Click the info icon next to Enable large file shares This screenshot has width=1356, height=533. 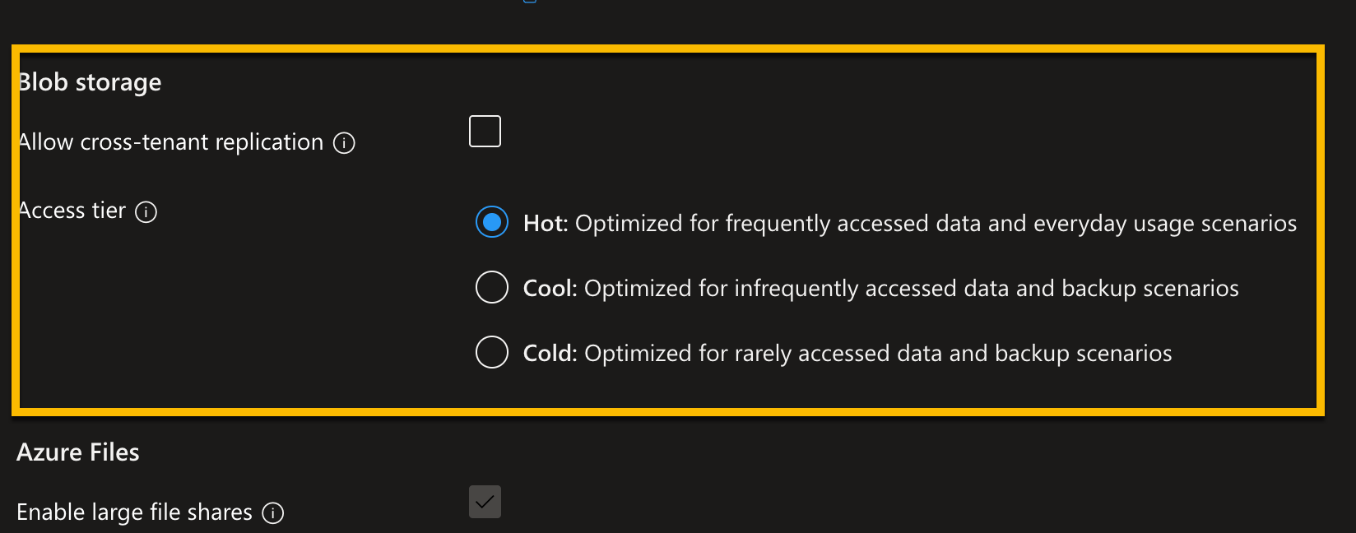click(x=274, y=513)
